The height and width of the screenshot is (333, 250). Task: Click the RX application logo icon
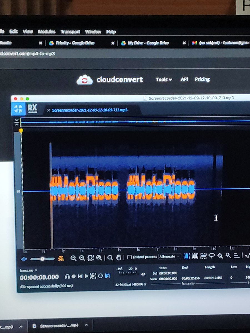pyautogui.click(x=32, y=109)
